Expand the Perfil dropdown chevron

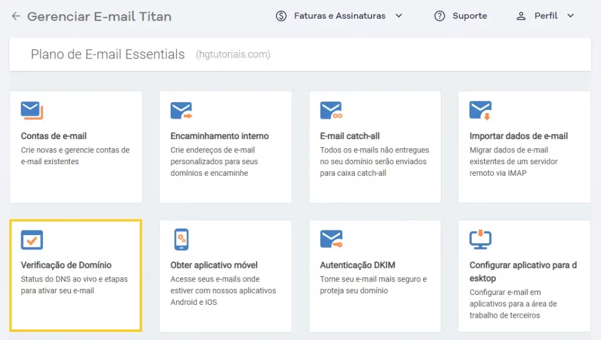570,16
